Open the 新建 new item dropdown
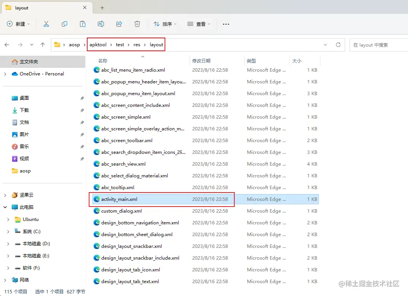This screenshot has height=296, width=408. 18,24
